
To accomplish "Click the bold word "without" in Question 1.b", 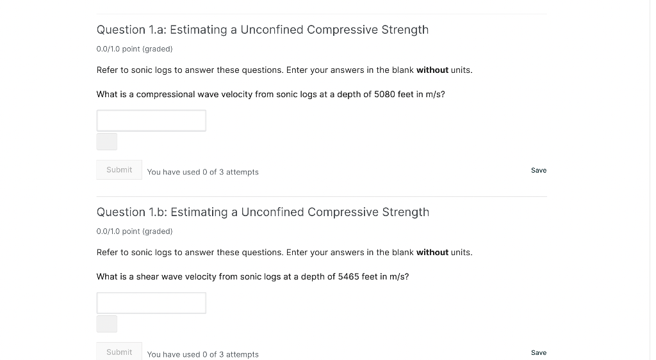I will point(432,252).
